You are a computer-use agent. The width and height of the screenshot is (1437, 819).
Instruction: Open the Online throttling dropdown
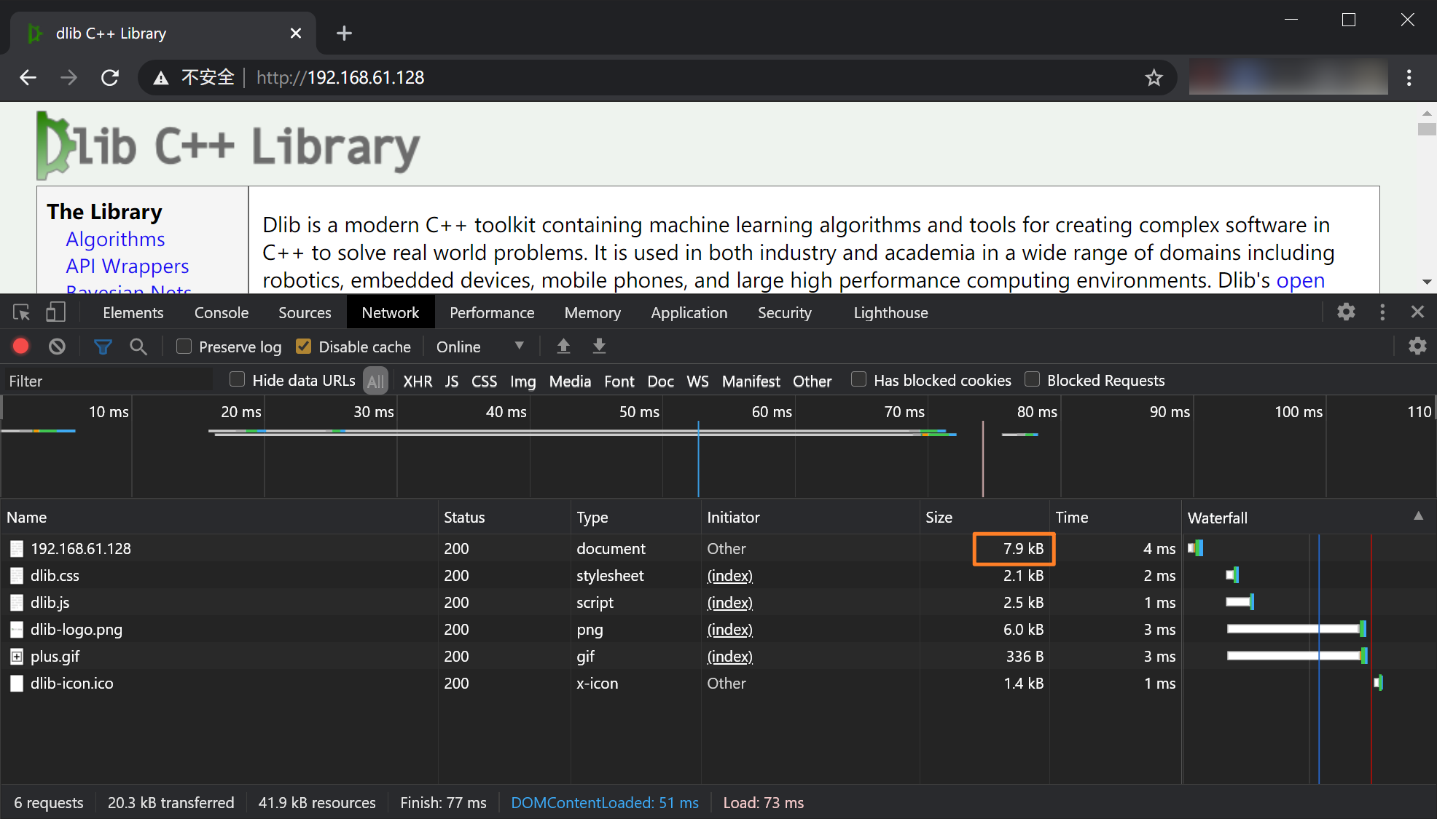click(480, 347)
